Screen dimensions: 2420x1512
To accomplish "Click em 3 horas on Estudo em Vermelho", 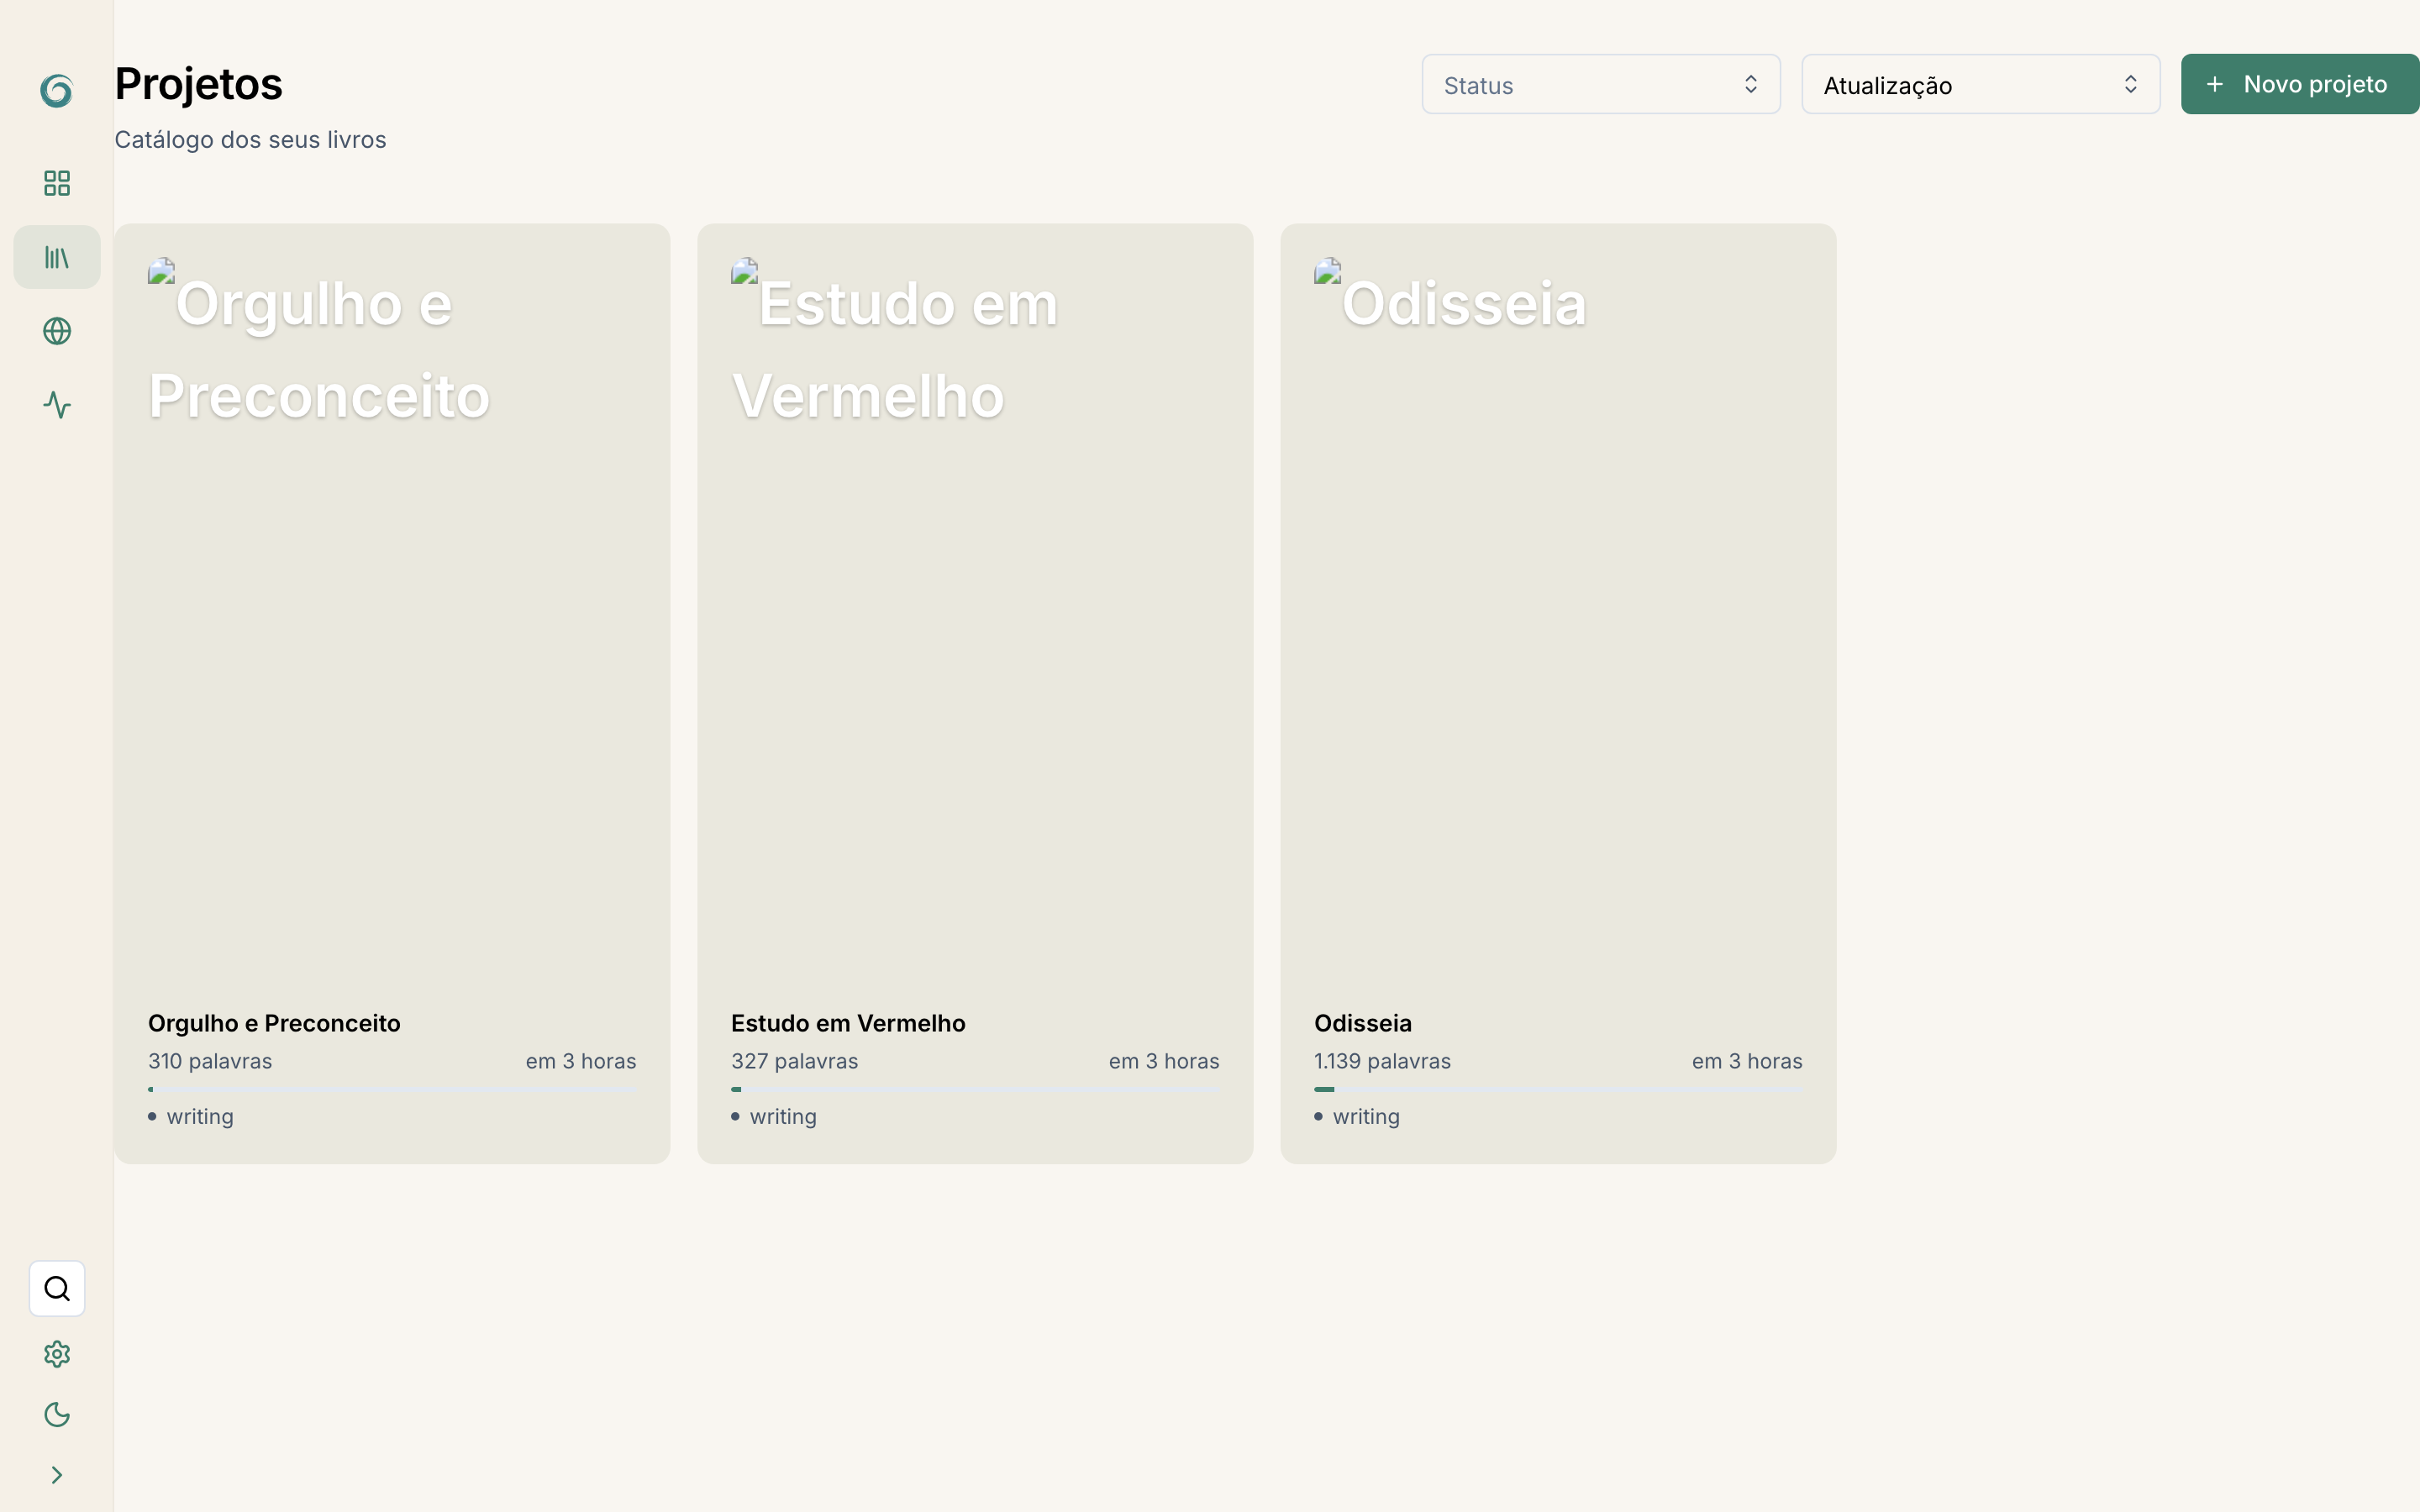I will pyautogui.click(x=1164, y=1061).
